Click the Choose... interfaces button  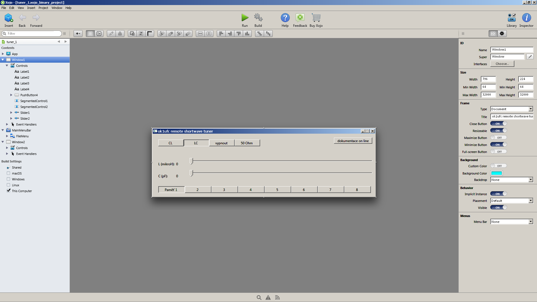coord(502,64)
